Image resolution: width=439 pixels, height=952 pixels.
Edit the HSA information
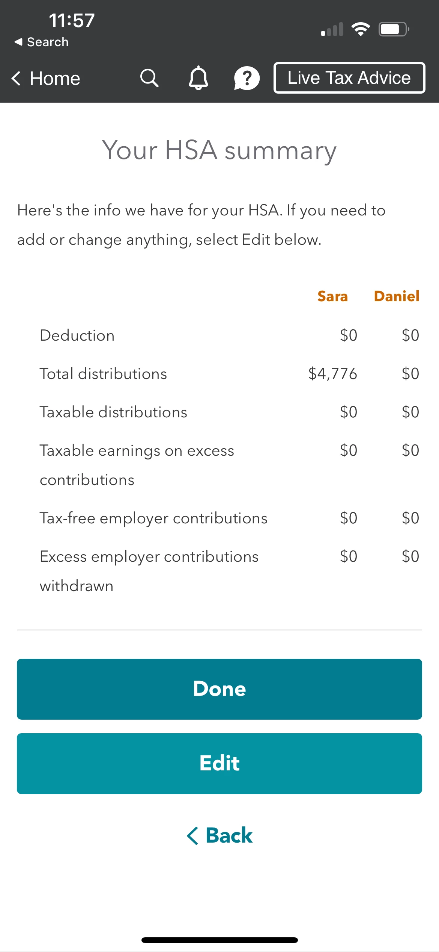coord(219,763)
